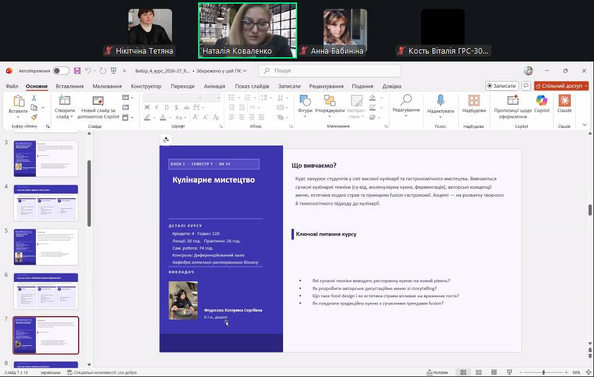
Task: Click the Designer icon above slide corner
Action: tap(165, 139)
